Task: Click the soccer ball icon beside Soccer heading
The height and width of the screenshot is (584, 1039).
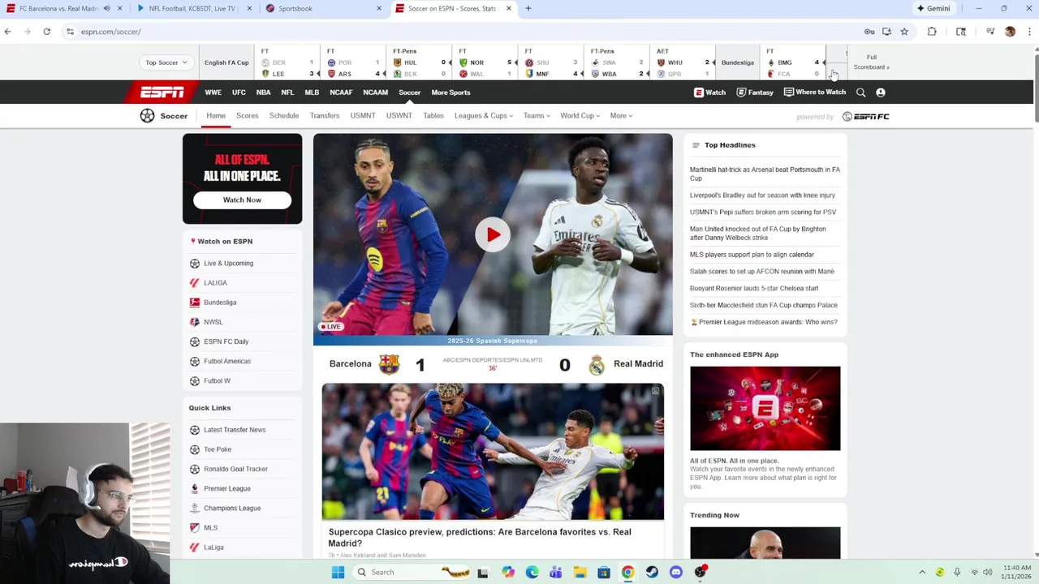Action: [147, 116]
